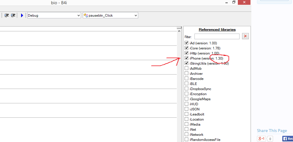Click the splitter grip above the editor scrollbar
Screen dimensions: 293x142
tap(179, 28)
